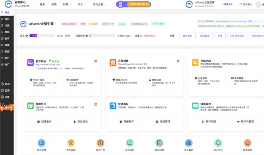This screenshot has width=264, height=155.
Task: Click the 管理 link beside 成员
Action: [67, 36]
